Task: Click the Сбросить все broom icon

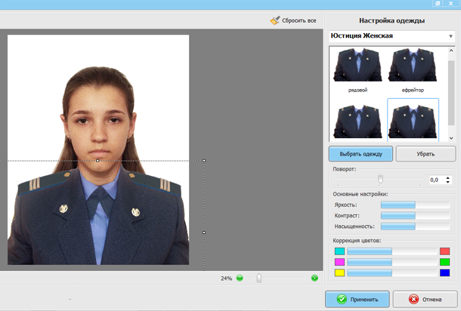Action: click(x=275, y=20)
